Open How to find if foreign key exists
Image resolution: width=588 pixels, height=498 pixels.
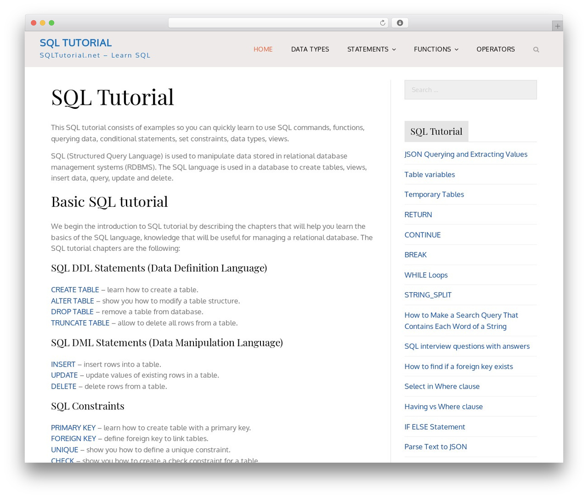pos(458,367)
